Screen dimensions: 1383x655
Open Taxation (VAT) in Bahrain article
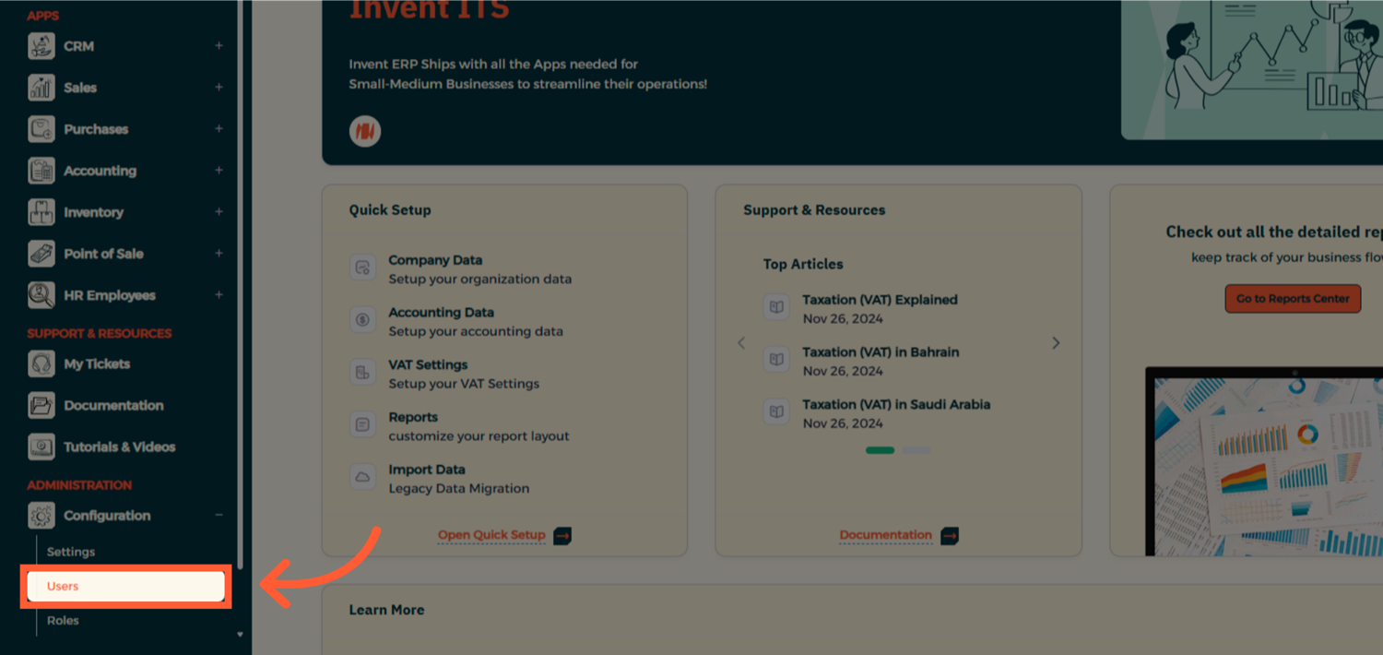point(881,352)
